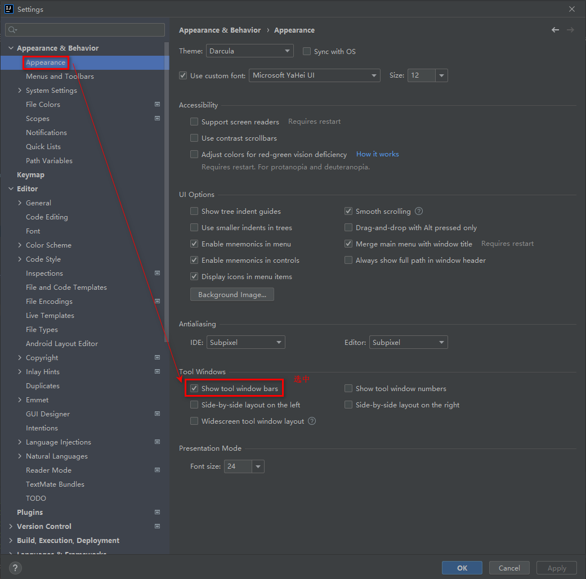Click the forward navigation arrow

[x=570, y=30]
